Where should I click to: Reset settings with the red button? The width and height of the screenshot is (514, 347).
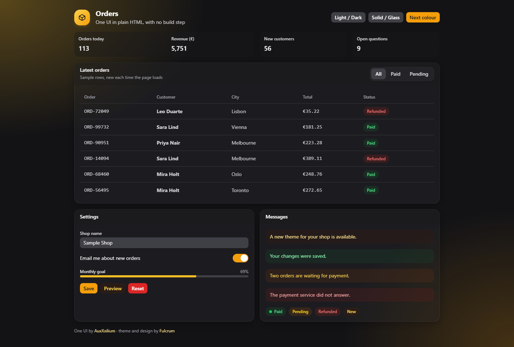point(138,288)
